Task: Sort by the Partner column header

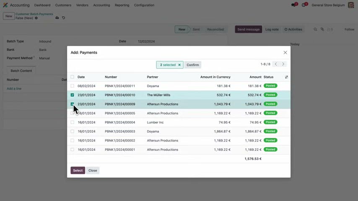Action: click(153, 77)
